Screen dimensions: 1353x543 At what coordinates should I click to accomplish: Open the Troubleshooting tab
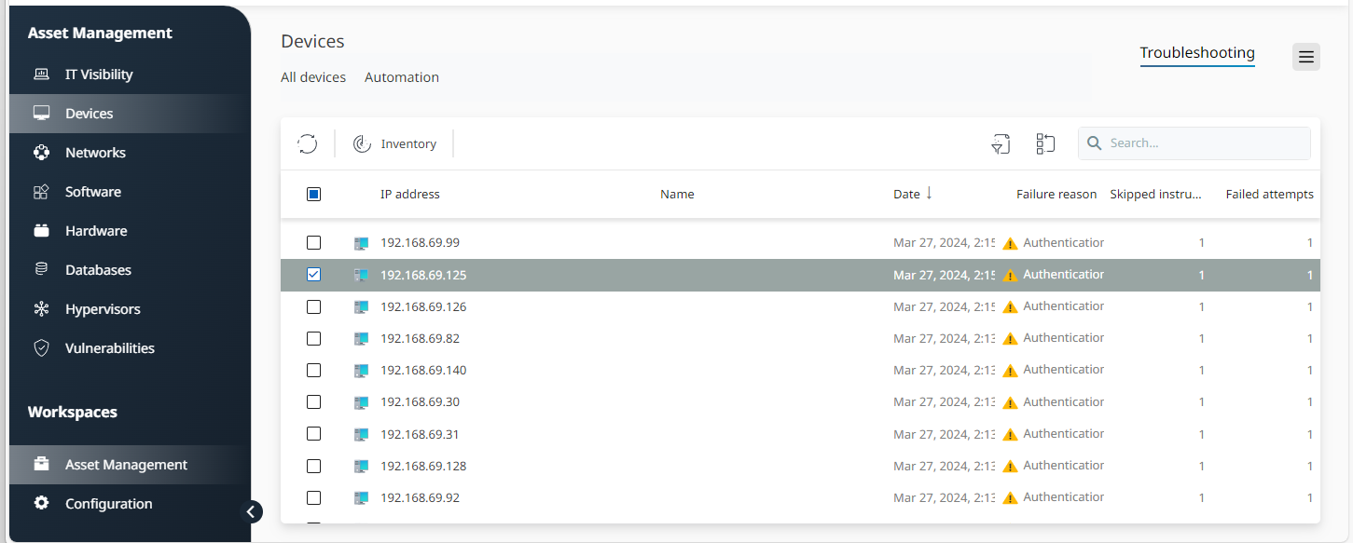(x=1196, y=53)
